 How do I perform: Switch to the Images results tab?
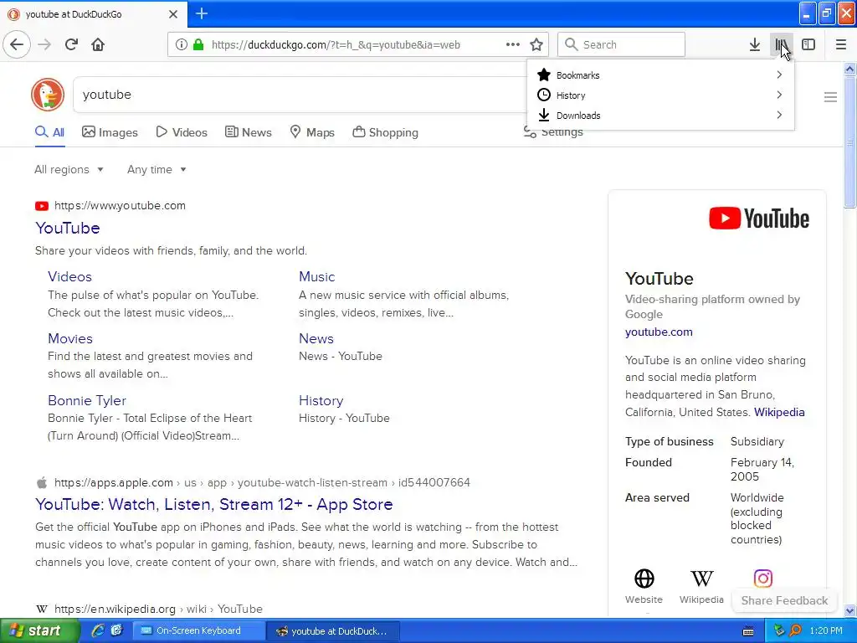pyautogui.click(x=110, y=132)
